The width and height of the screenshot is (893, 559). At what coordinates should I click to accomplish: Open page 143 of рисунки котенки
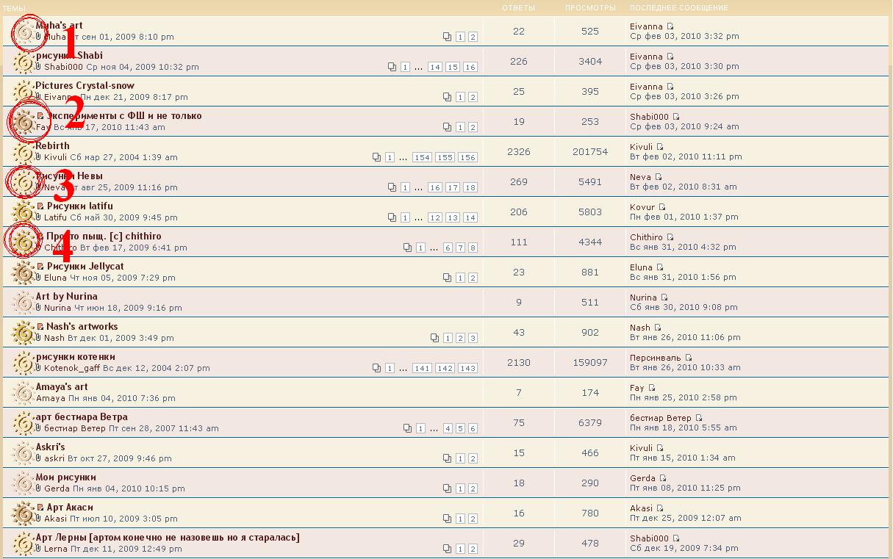coord(467,368)
